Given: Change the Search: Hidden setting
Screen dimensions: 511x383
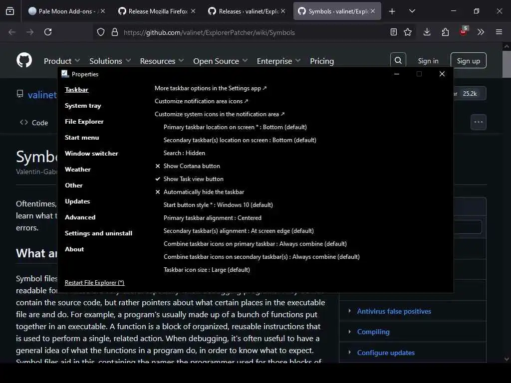Looking at the screenshot, I should tap(184, 153).
